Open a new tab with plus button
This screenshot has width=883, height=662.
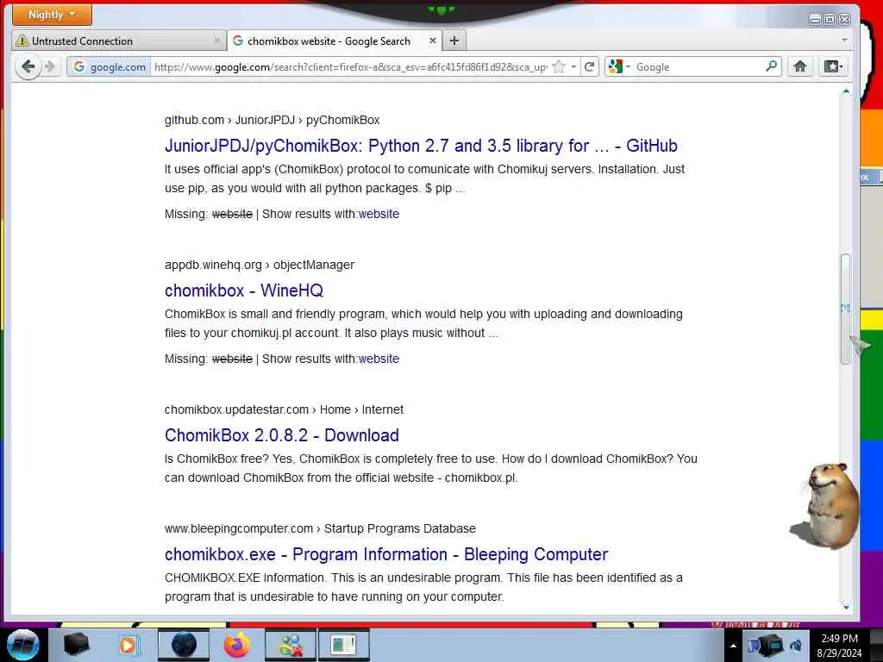tap(454, 41)
